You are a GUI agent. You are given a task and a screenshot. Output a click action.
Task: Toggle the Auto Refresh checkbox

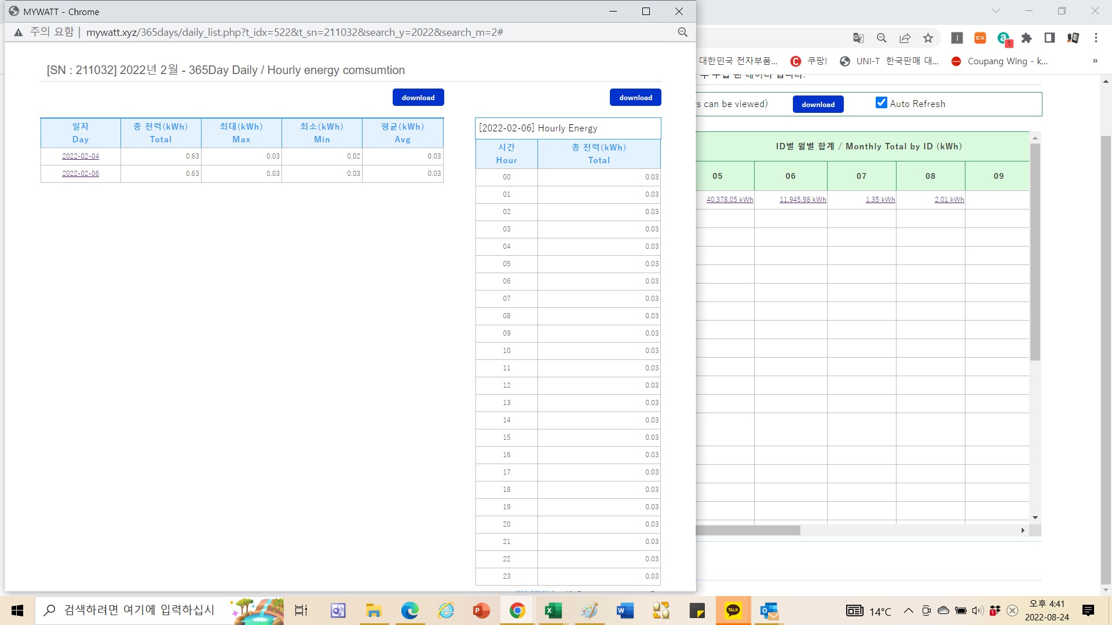(881, 103)
